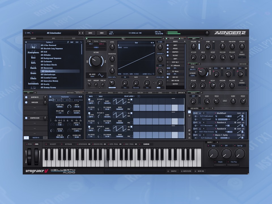272x204 pixels.
Task: Add a route module with the plus icon
Action: click(x=184, y=41)
